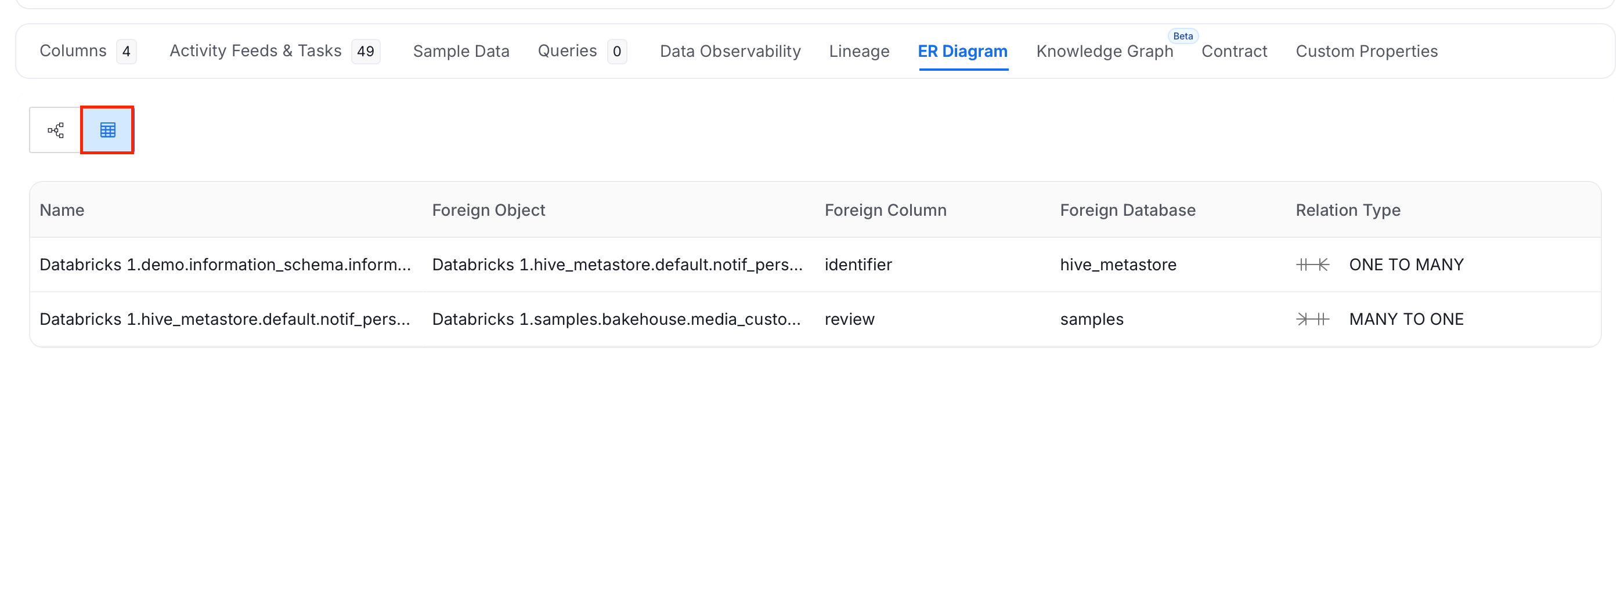
Task: Switch to the Sample Data tab
Action: coord(461,51)
